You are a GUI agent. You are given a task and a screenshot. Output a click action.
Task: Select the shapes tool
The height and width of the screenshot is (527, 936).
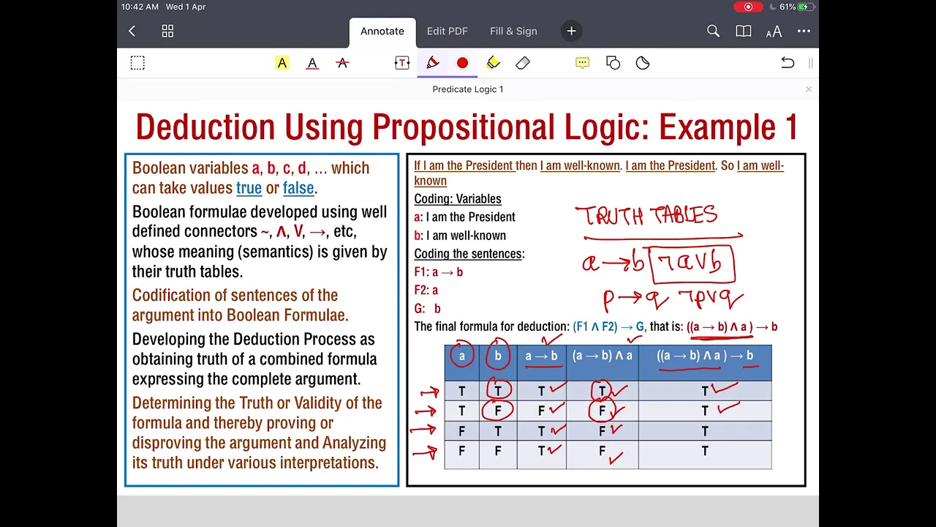pos(613,63)
